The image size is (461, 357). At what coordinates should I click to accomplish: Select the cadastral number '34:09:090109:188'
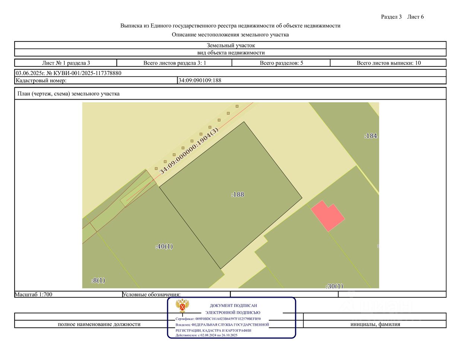click(x=200, y=80)
